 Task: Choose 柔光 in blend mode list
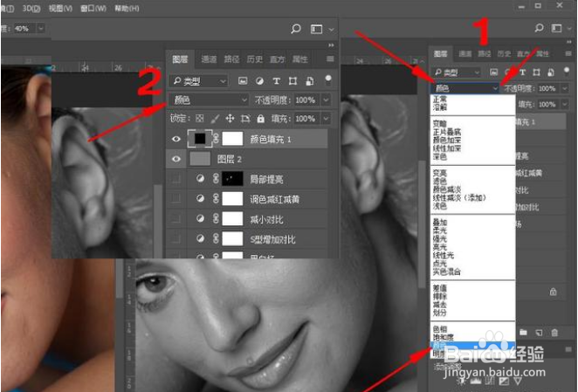click(x=440, y=230)
